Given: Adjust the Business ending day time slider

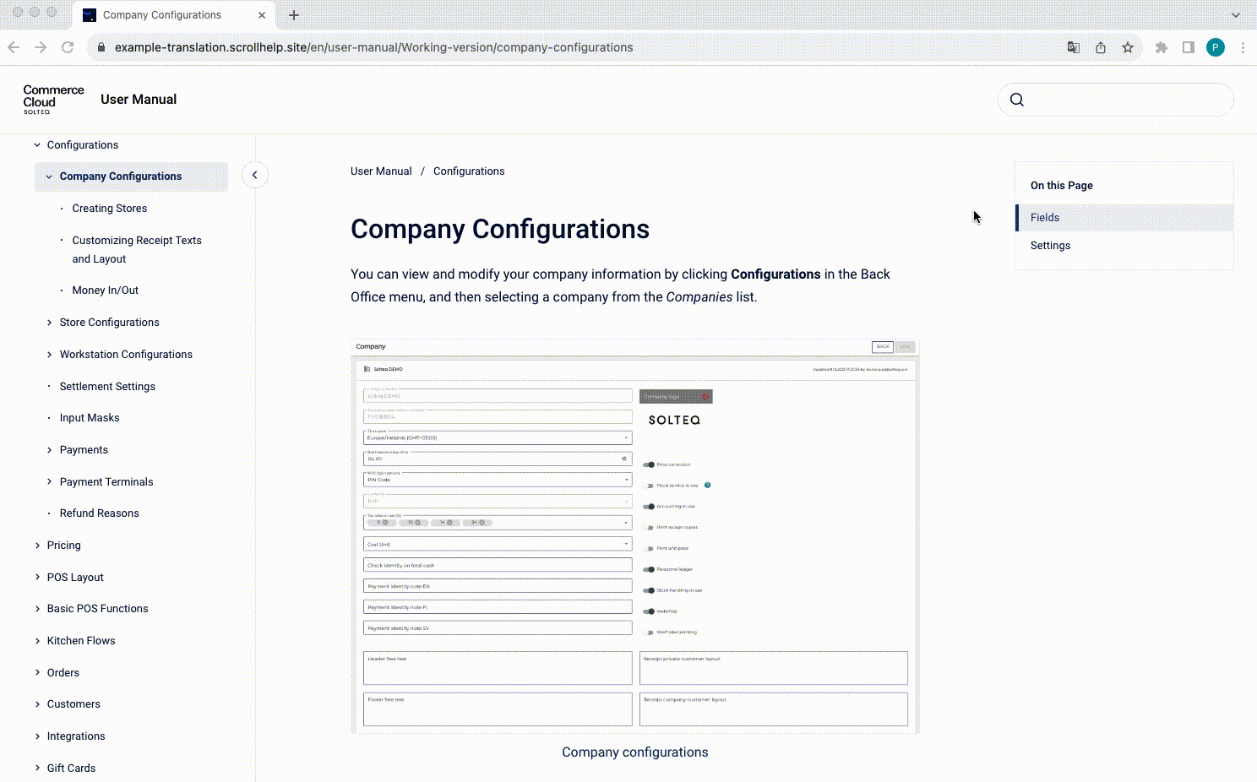Looking at the screenshot, I should [x=498, y=459].
